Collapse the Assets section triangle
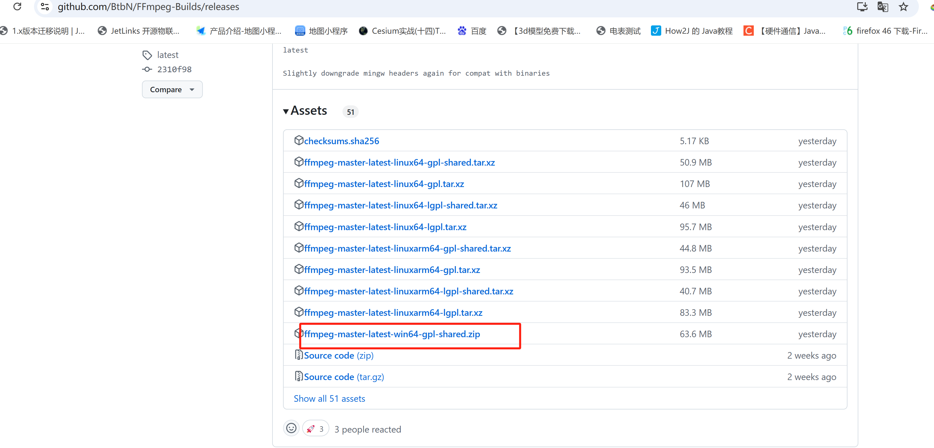The image size is (934, 448). 286,111
